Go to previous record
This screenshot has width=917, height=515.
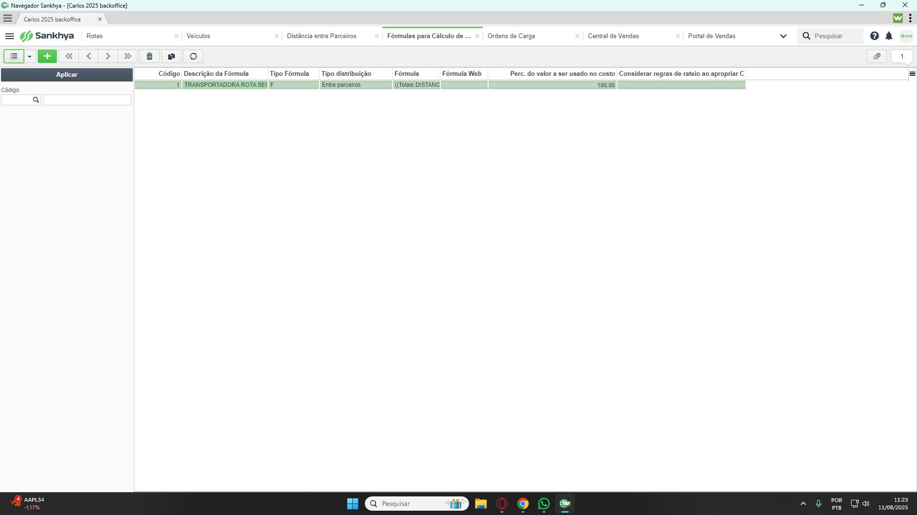[88, 56]
